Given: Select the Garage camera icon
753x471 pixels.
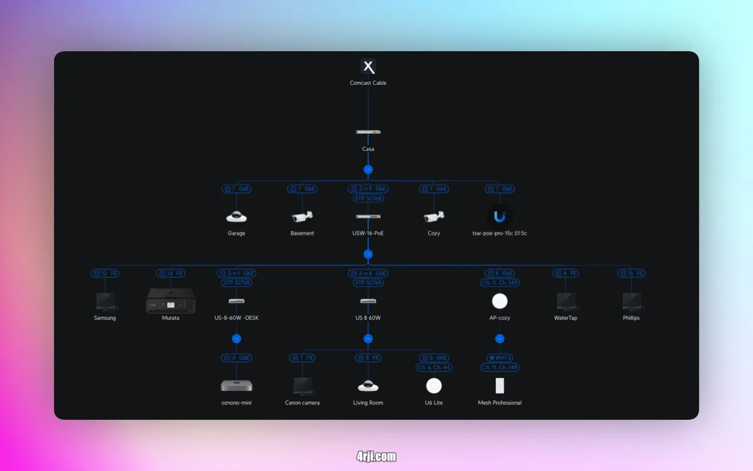Looking at the screenshot, I should pos(236,215).
